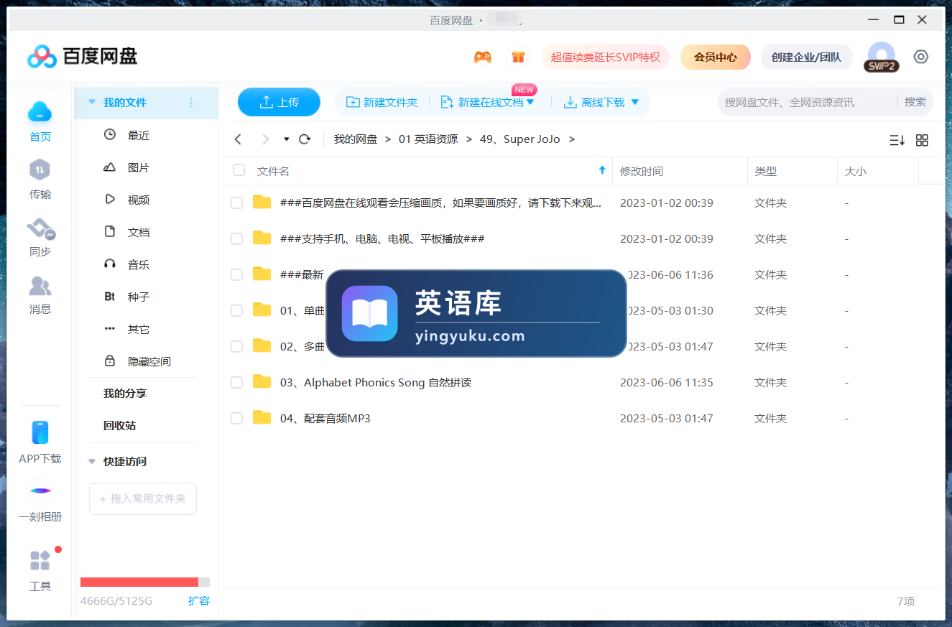The image size is (952, 627).
Task: Open the user avatar with SVIP2 badge
Action: (x=882, y=57)
